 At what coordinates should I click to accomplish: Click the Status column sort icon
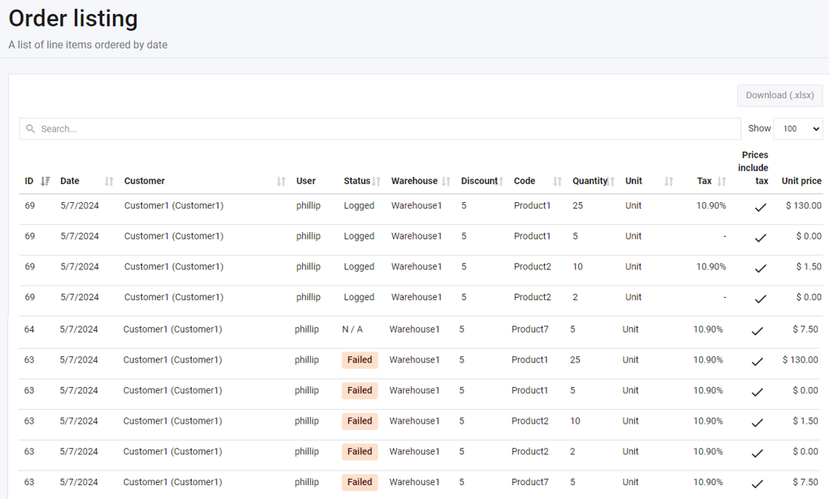pyautogui.click(x=377, y=181)
